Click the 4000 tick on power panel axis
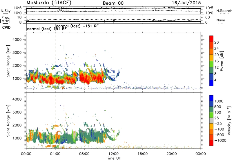The height and width of the screenshot is (160, 232). [x=17, y=40]
